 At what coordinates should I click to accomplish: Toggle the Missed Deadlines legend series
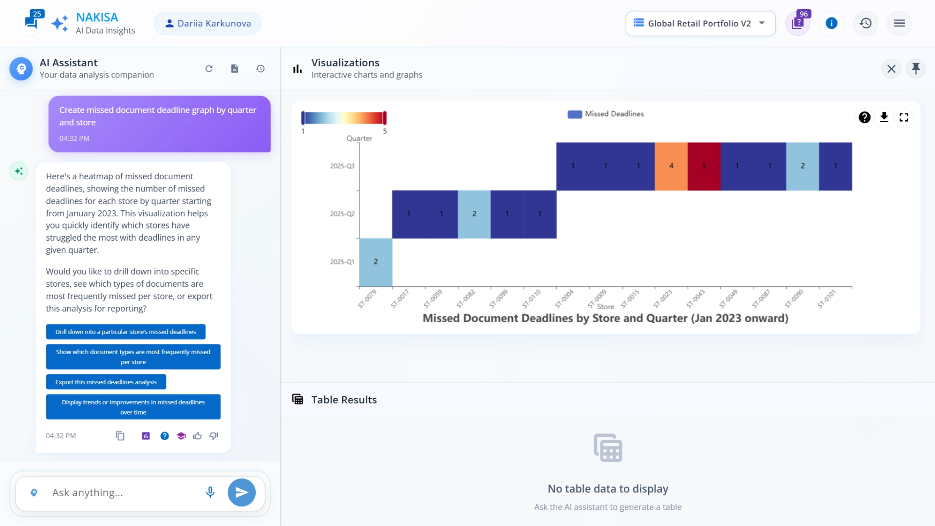(x=605, y=114)
